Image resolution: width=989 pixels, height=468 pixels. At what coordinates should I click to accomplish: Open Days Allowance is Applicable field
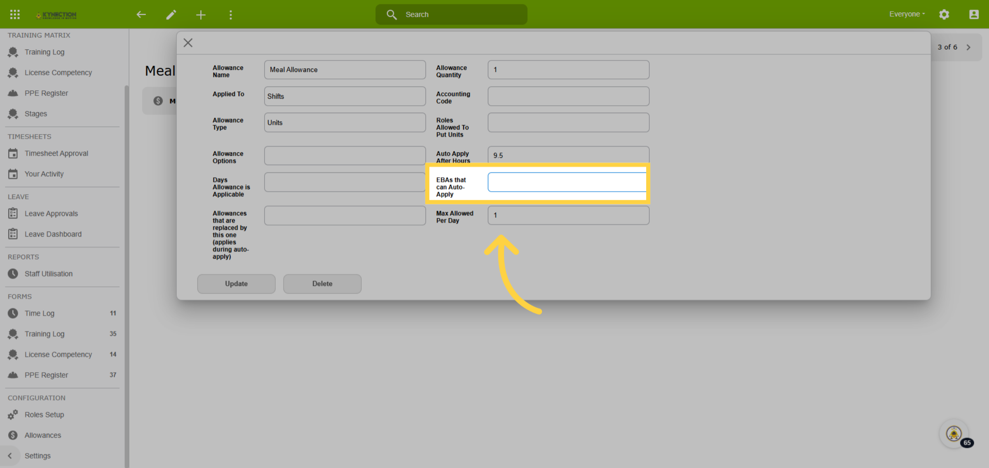point(345,182)
